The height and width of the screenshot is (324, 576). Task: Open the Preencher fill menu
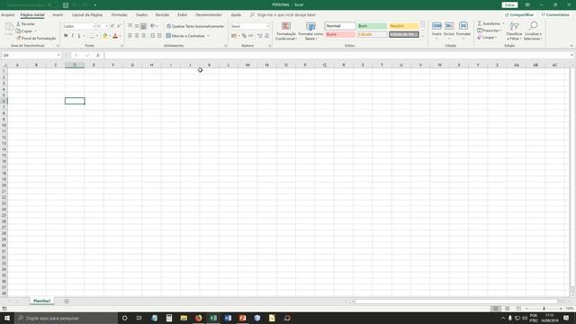(x=490, y=31)
